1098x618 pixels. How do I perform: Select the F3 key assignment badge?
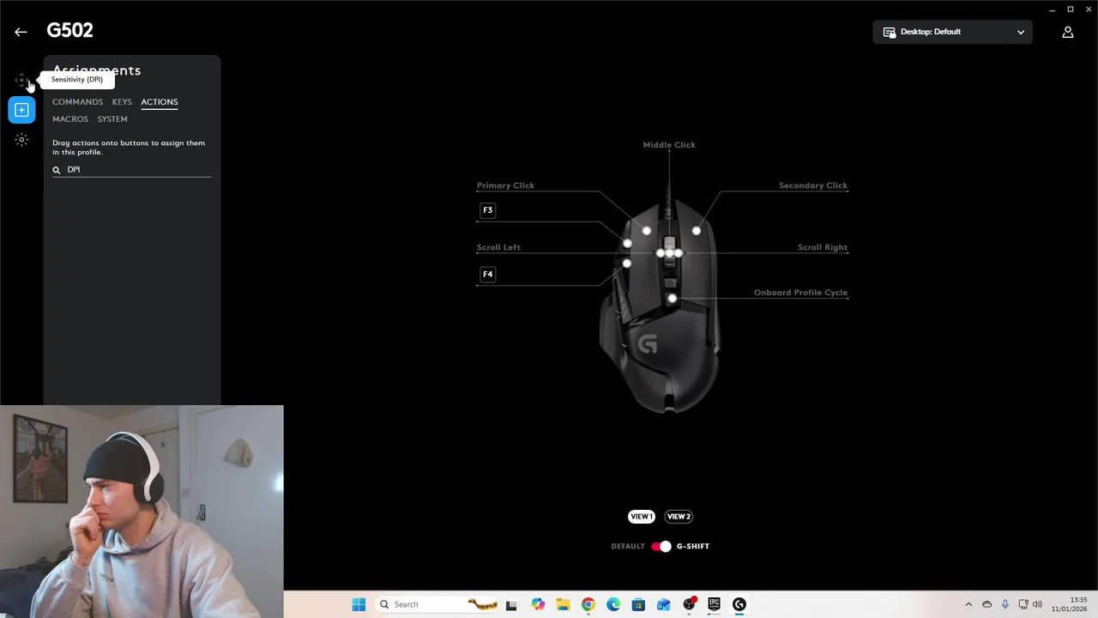click(487, 210)
